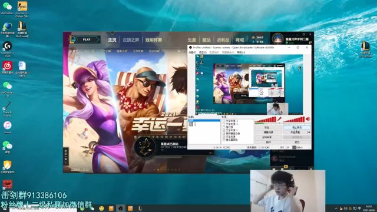Click the summoner profile avatar in League client
Image resolution: width=377 pixels, height=212 pixels.
(277, 39)
